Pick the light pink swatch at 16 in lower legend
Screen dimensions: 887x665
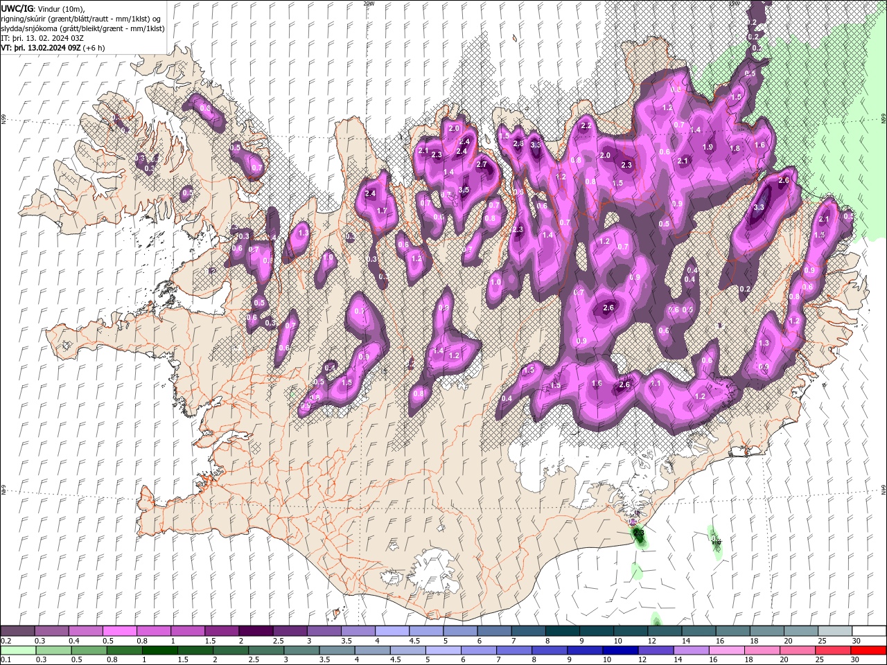pos(726,650)
